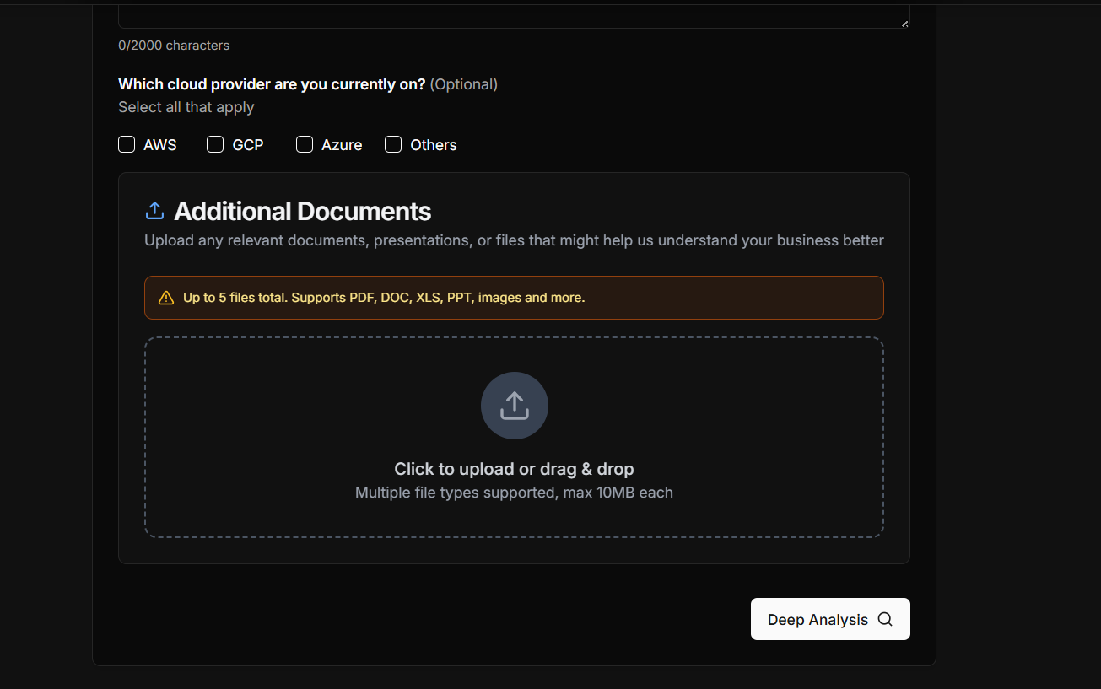Click the upload icon beside Additional Documents heading
The image size is (1101, 689).
pos(154,211)
